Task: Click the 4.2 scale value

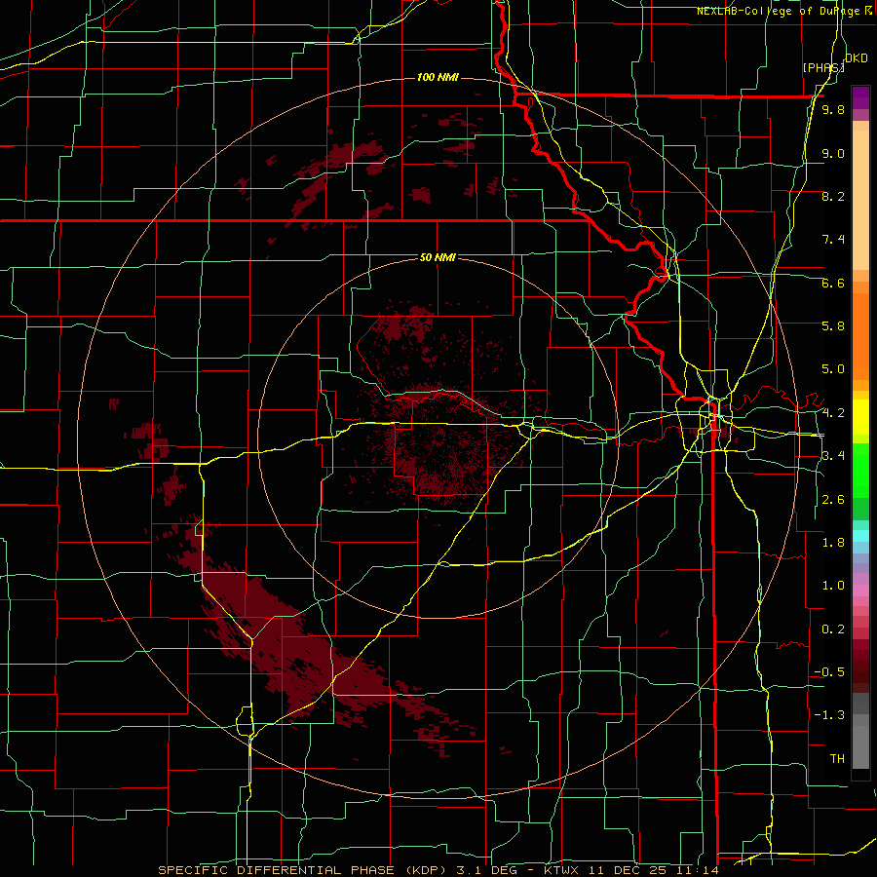Action: click(x=833, y=413)
